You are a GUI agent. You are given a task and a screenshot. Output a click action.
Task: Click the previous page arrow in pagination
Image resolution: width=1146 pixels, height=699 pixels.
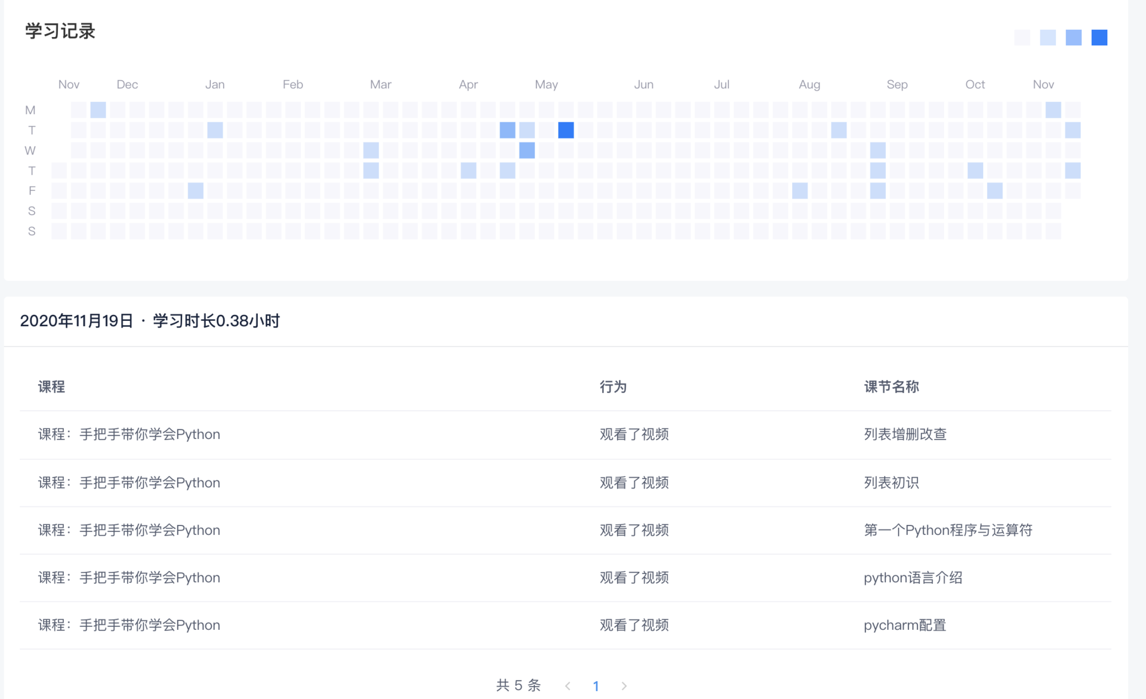(x=568, y=686)
